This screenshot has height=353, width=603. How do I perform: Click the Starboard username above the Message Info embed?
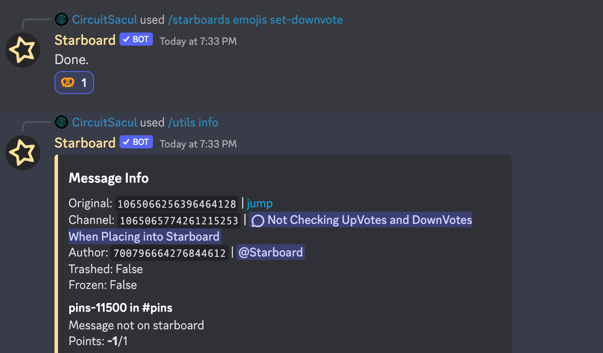tap(85, 143)
